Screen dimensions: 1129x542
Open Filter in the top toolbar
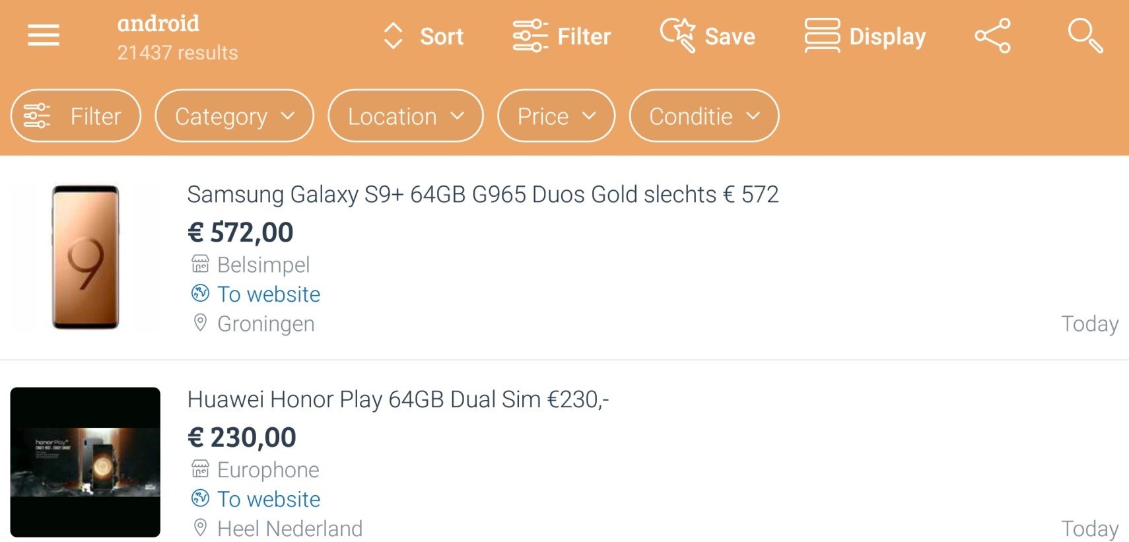[562, 36]
